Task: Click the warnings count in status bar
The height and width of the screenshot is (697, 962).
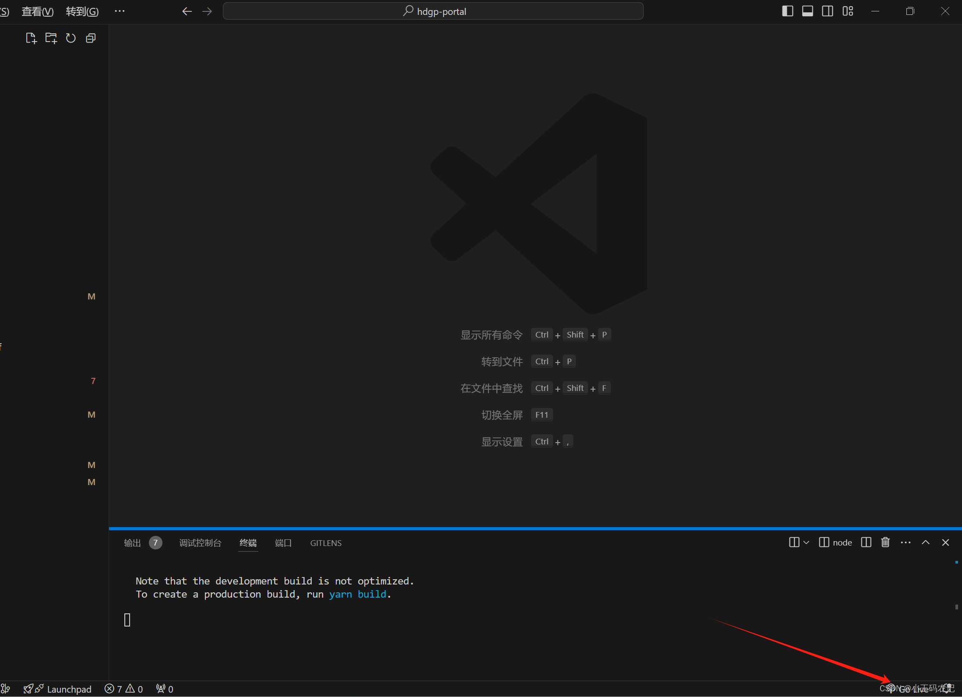Action: pos(134,689)
